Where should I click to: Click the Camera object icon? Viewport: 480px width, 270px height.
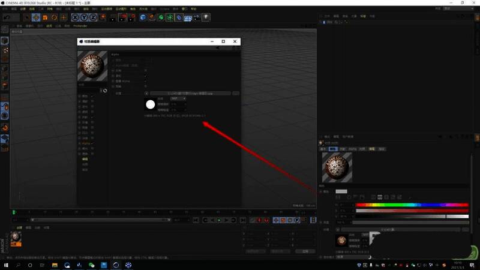tap(197, 17)
